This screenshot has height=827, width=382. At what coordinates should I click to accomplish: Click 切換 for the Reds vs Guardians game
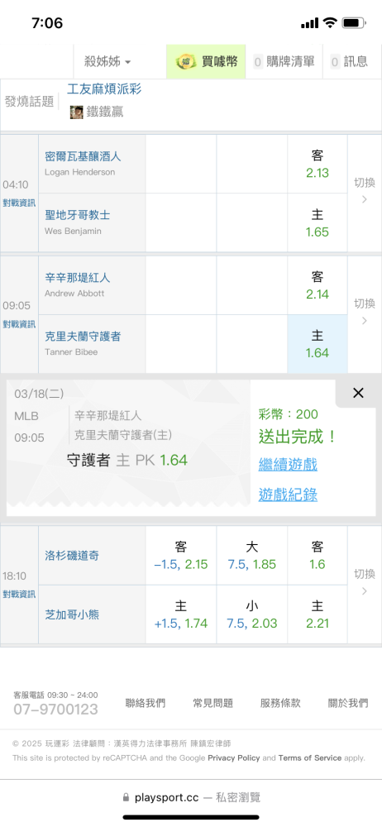click(x=365, y=312)
